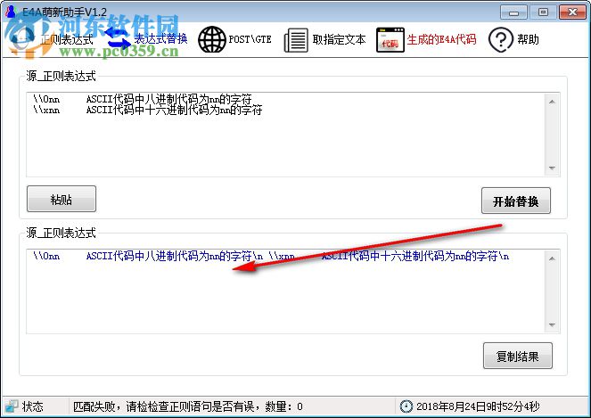This screenshot has width=591, height=418.
Task: Click the 状态 status bar icon
Action: 11,406
